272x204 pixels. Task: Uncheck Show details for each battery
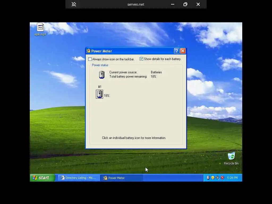(x=141, y=59)
